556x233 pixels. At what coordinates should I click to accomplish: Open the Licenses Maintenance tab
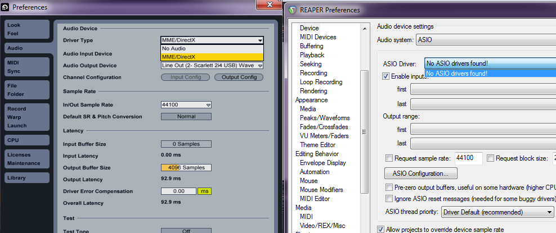point(27,159)
